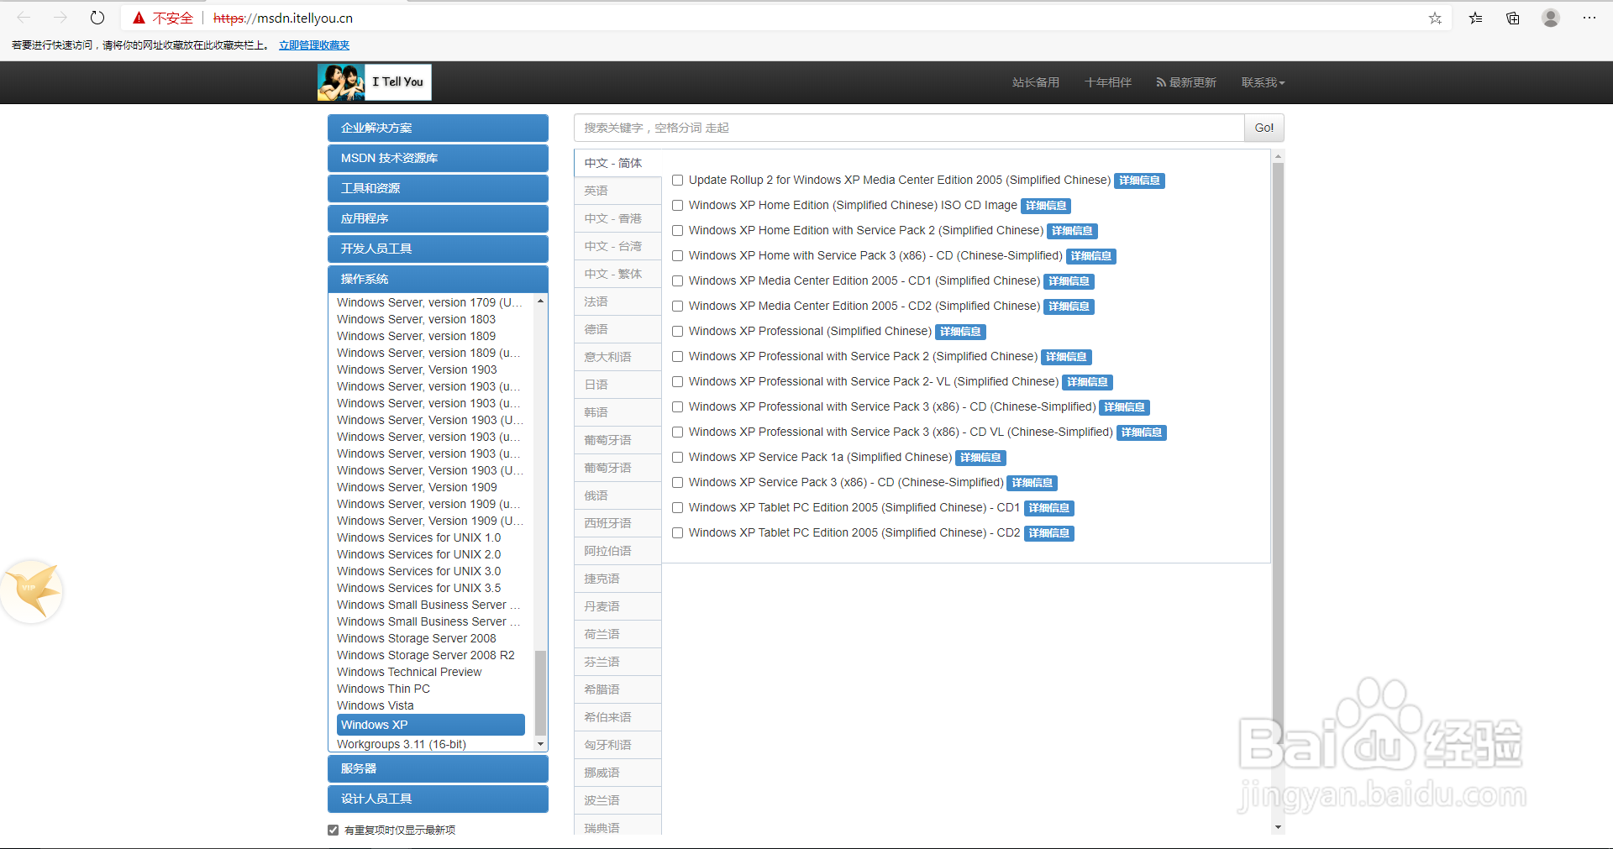Show 详细信息 for XP Home Edition ISO
Viewport: 1613px width, 849px height.
(x=1046, y=206)
